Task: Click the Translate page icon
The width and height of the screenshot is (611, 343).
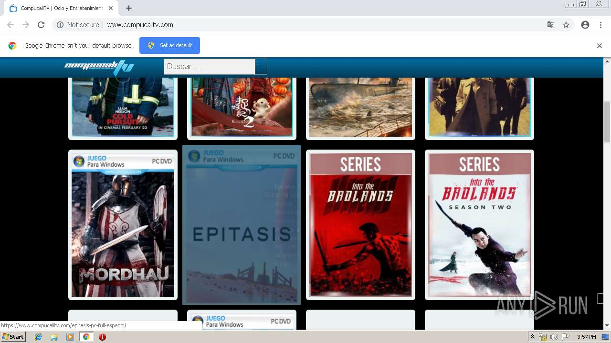Action: pyautogui.click(x=551, y=25)
